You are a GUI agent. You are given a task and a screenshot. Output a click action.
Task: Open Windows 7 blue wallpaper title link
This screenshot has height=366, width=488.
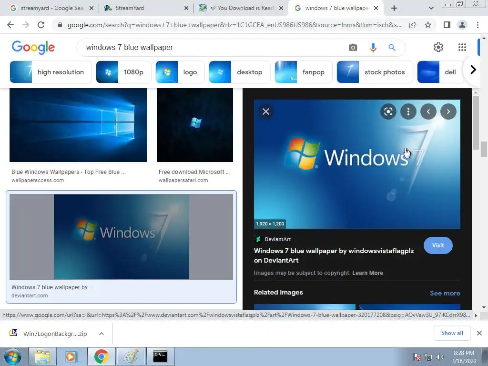point(334,255)
